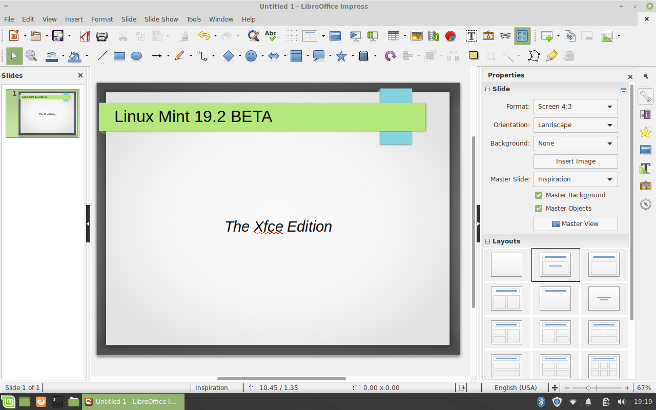
Task: Start the spelling check
Action: [270, 36]
